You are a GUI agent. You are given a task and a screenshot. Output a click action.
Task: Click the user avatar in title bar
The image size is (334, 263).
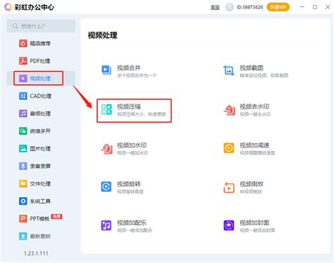(x=230, y=7)
